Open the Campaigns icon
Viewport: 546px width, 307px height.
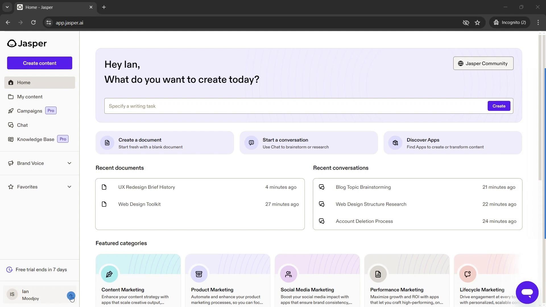coord(11,111)
